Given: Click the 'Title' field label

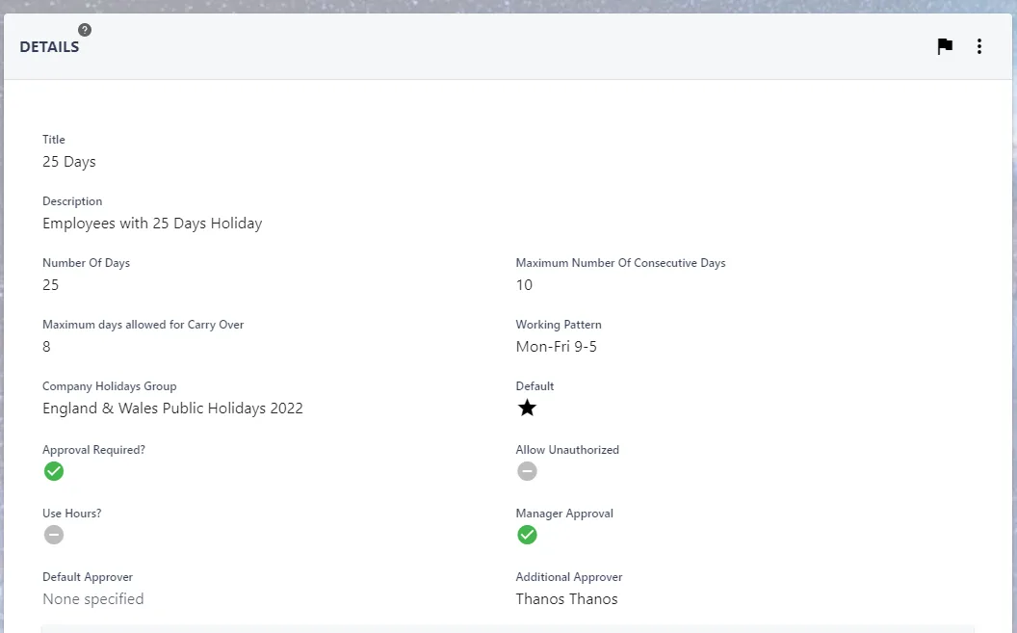Looking at the screenshot, I should pyautogui.click(x=54, y=140).
